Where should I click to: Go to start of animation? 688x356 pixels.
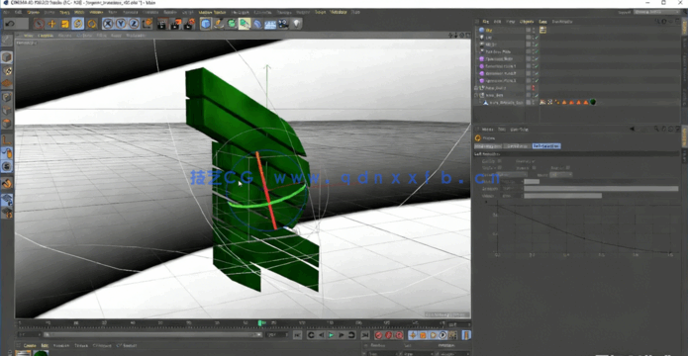click(x=298, y=335)
